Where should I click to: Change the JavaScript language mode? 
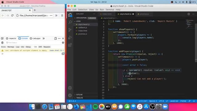click(174, 101)
